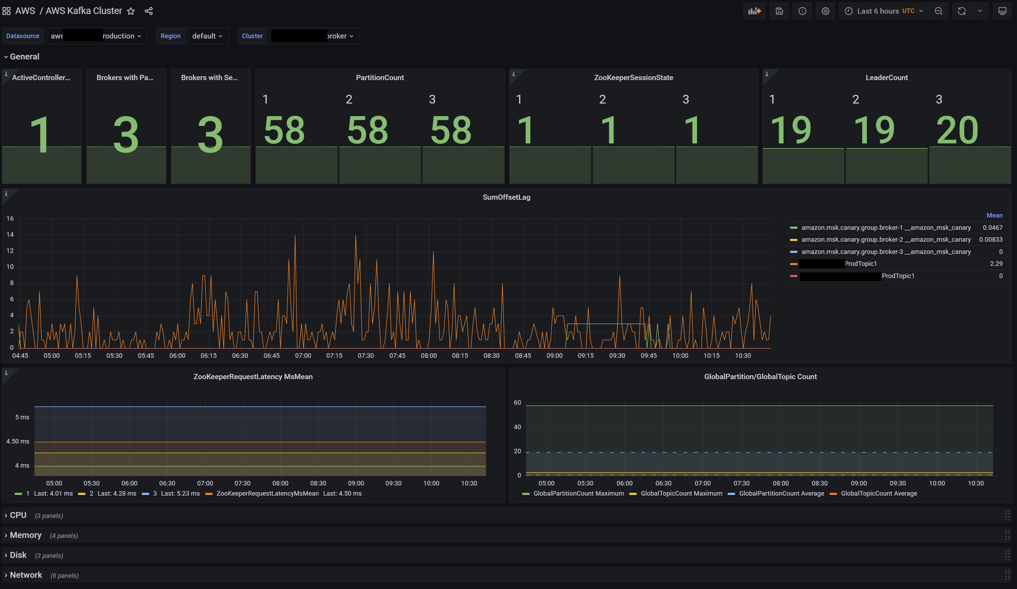Click the refresh dashboard icon
The height and width of the screenshot is (589, 1017).
[962, 11]
